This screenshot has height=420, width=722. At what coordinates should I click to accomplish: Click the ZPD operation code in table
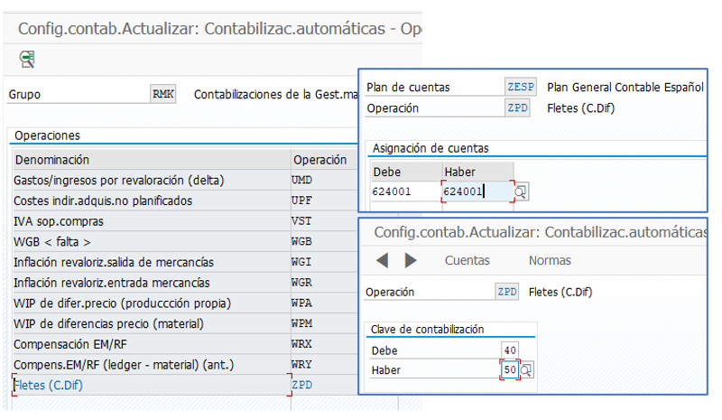pos(302,385)
